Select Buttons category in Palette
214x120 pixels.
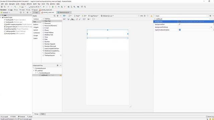36,24
